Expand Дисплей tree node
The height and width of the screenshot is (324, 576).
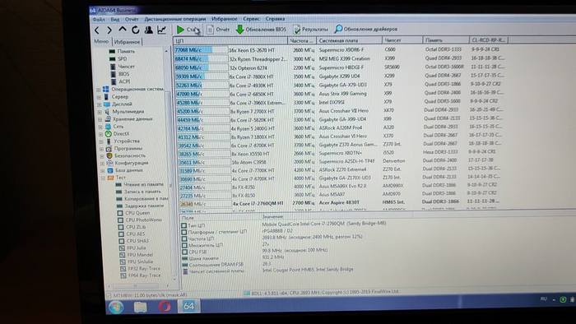click(x=100, y=104)
